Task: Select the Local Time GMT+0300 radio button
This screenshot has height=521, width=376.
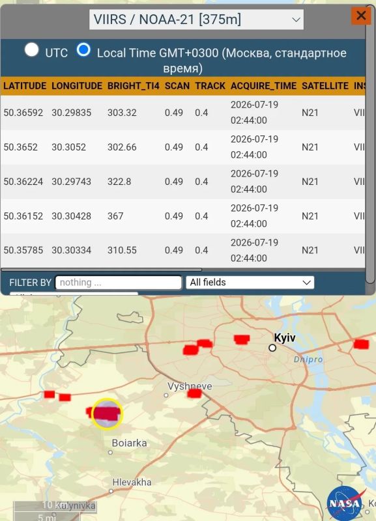Action: pos(83,50)
